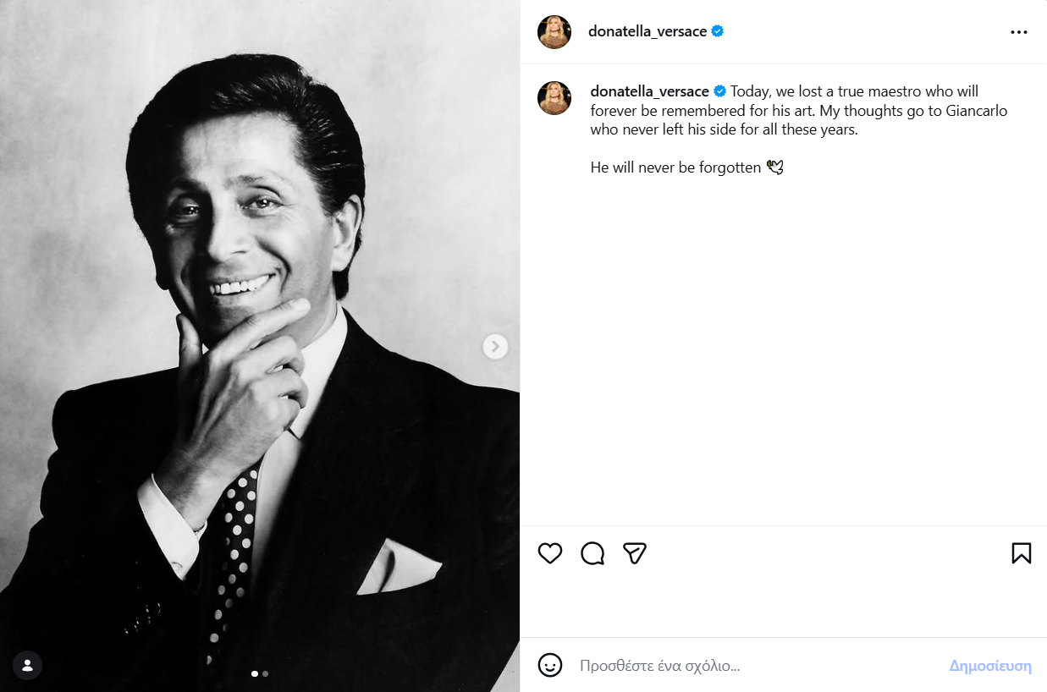Focus the Προσθέστε ένα σχόλιο comment field
This screenshot has width=1047, height=692.
click(x=753, y=666)
